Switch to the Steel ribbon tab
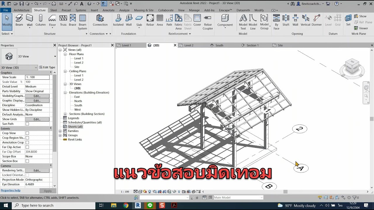Viewport: 374px width, 210px height. click(53, 10)
